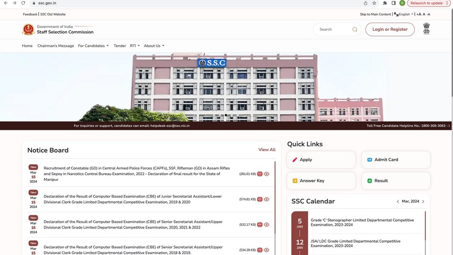Click the Admit Card icon
Screen dimensions: 453x255
(x=369, y=160)
